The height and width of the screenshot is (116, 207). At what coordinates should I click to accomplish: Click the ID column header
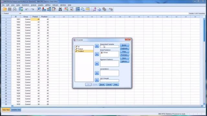coord(16,17)
